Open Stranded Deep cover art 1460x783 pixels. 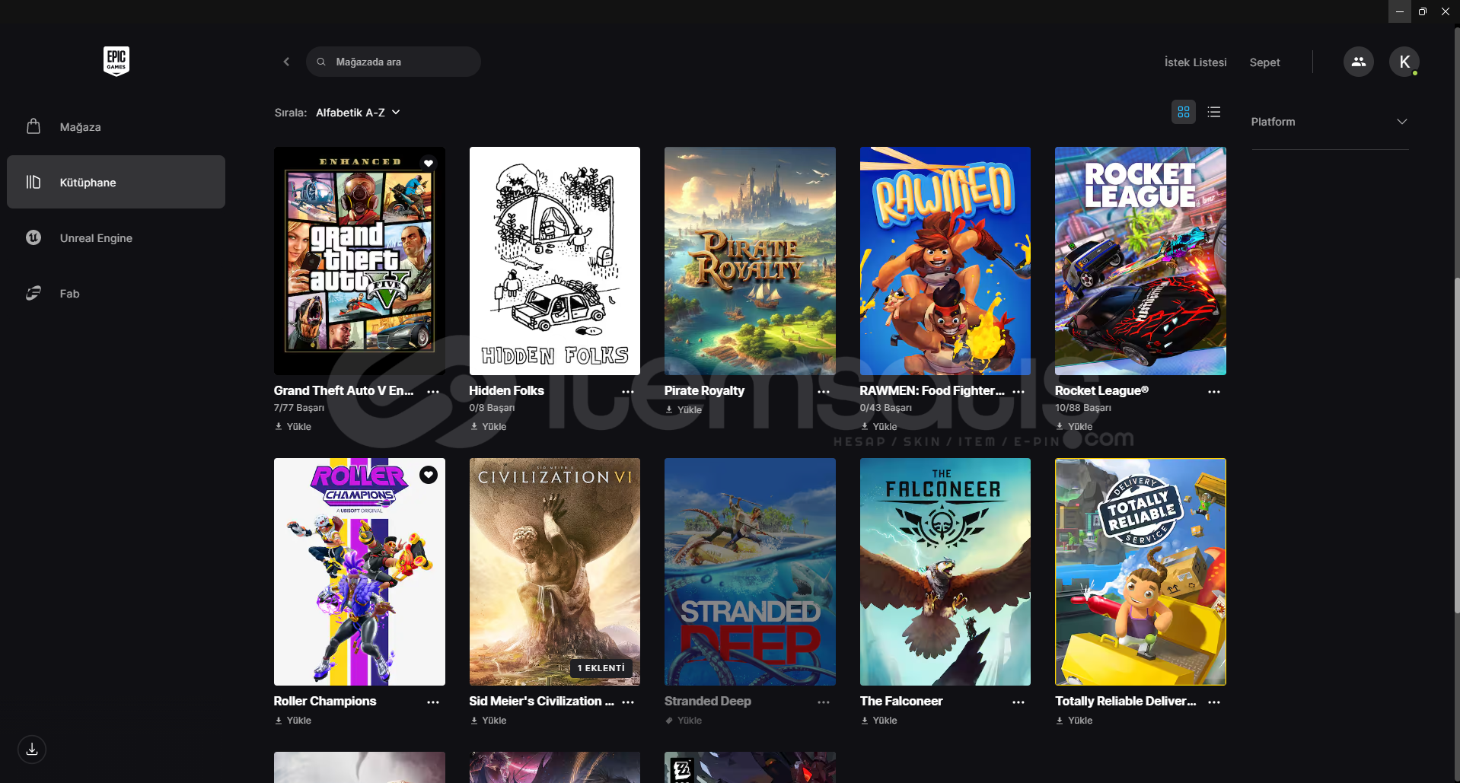click(750, 571)
